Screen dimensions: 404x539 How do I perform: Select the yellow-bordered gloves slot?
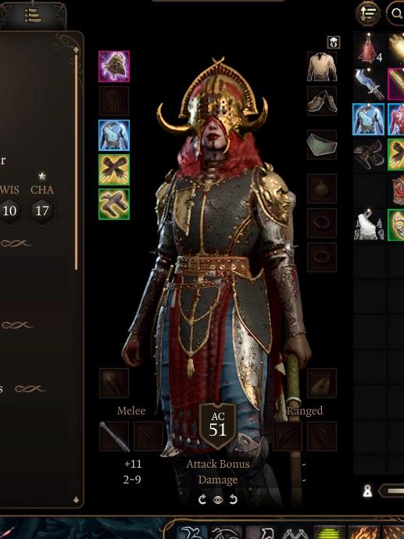[114, 170]
